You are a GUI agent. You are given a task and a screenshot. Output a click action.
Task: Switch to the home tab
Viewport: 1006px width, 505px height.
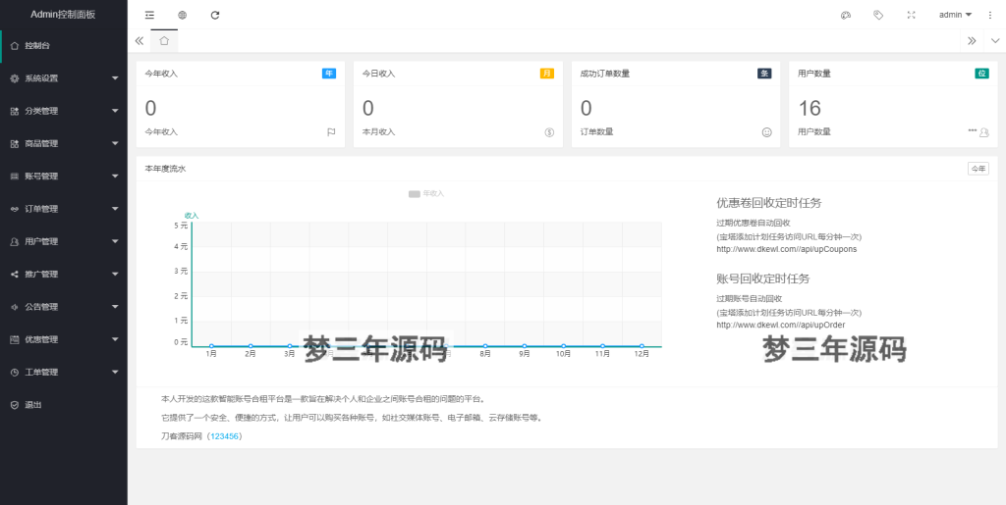pyautogui.click(x=164, y=40)
